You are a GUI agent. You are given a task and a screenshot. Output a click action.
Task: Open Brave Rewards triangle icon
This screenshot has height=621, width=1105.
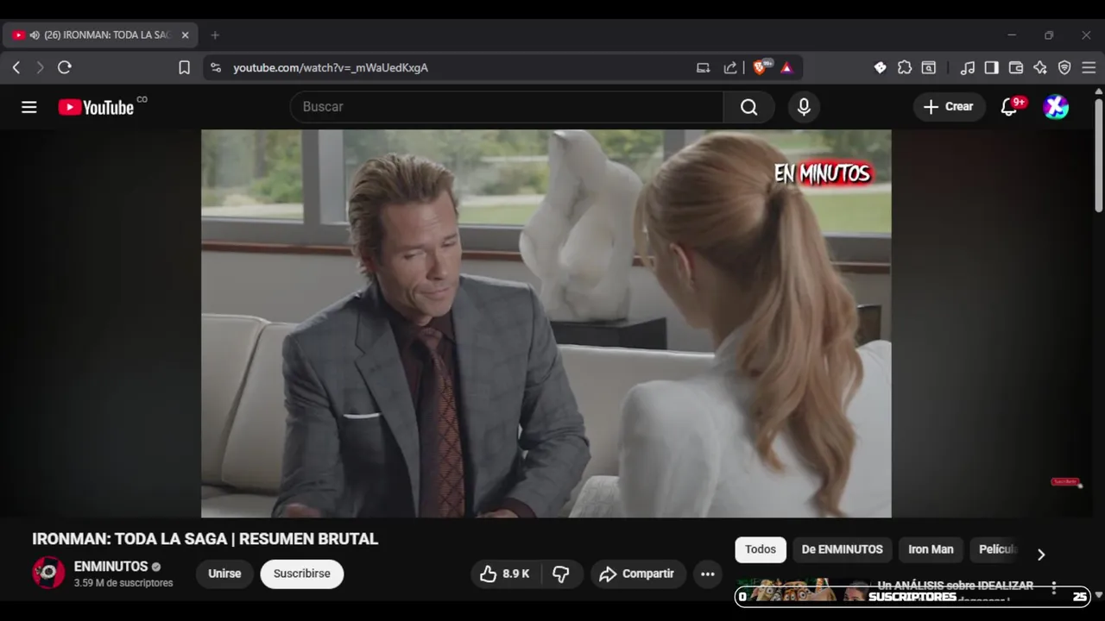click(786, 67)
